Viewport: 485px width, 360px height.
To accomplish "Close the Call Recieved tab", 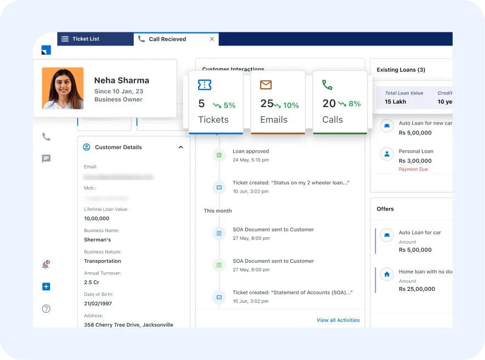I will point(212,39).
